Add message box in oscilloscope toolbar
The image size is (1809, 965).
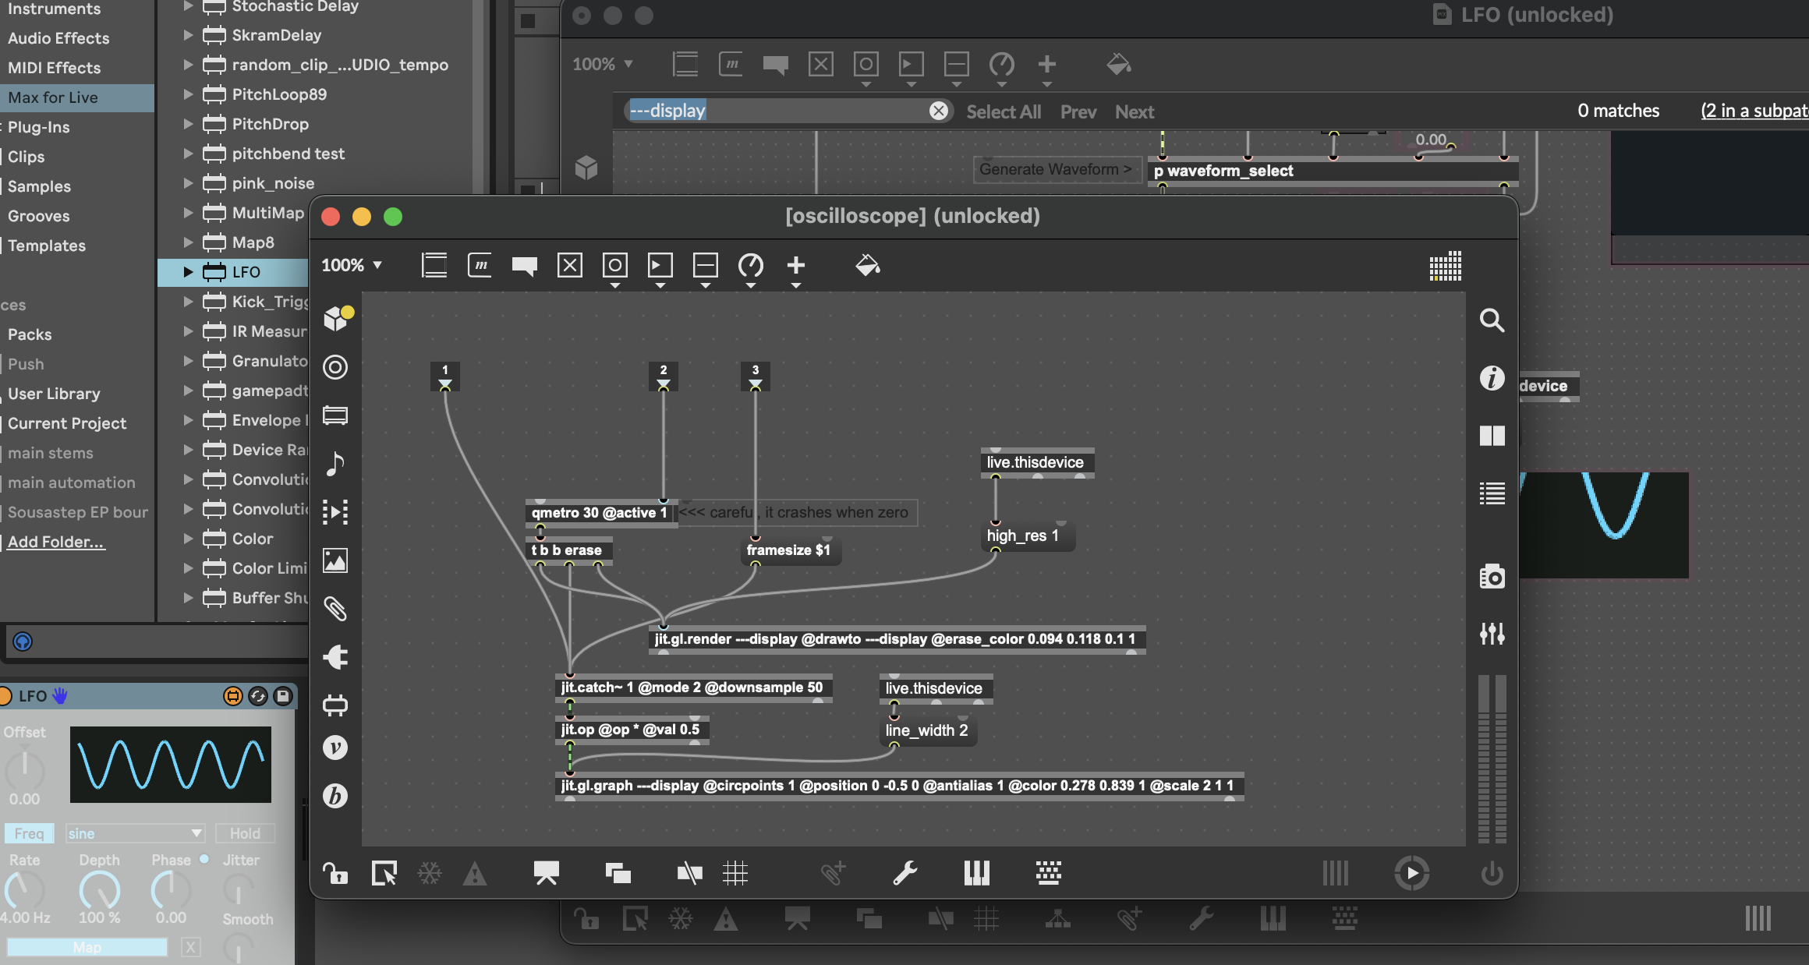click(x=480, y=265)
